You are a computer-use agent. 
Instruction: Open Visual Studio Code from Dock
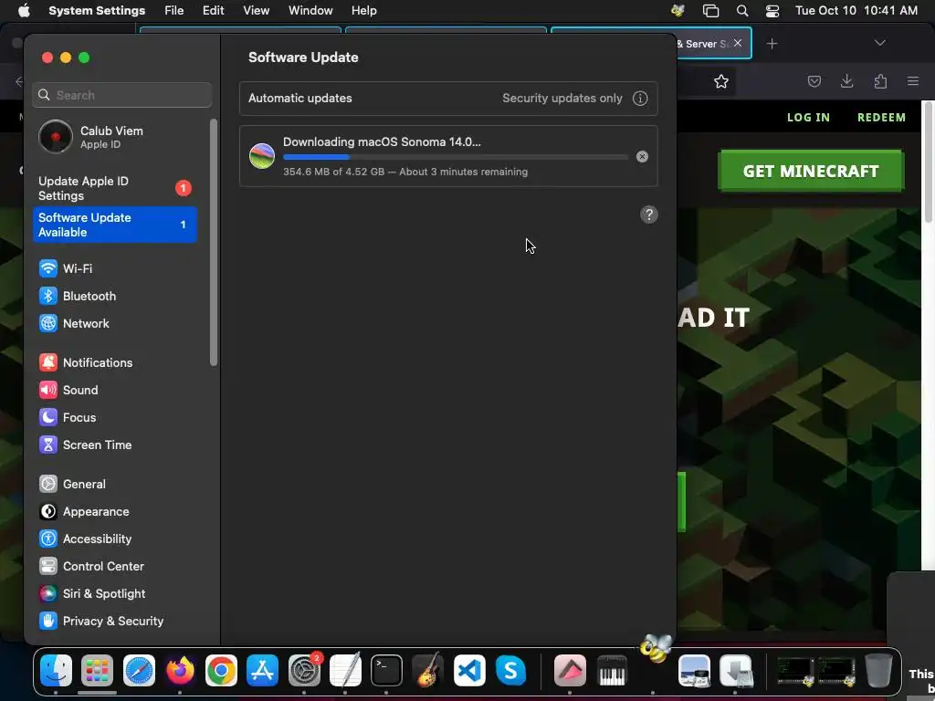coord(469,670)
